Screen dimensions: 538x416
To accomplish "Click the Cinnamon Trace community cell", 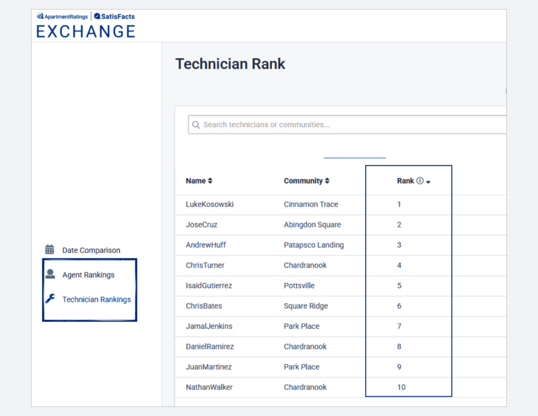I will [311, 204].
